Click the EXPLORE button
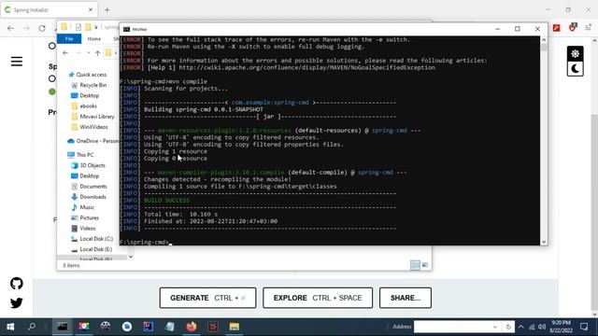This screenshot has height=336, width=598. 318,298
